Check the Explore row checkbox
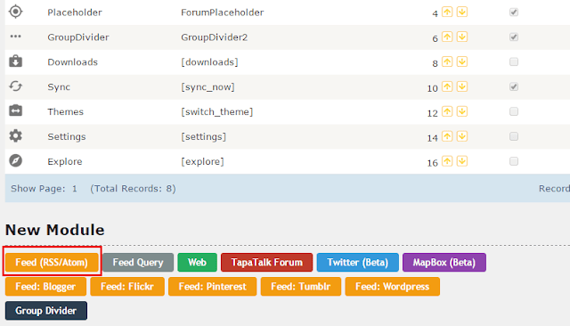The width and height of the screenshot is (570, 326). pyautogui.click(x=514, y=161)
